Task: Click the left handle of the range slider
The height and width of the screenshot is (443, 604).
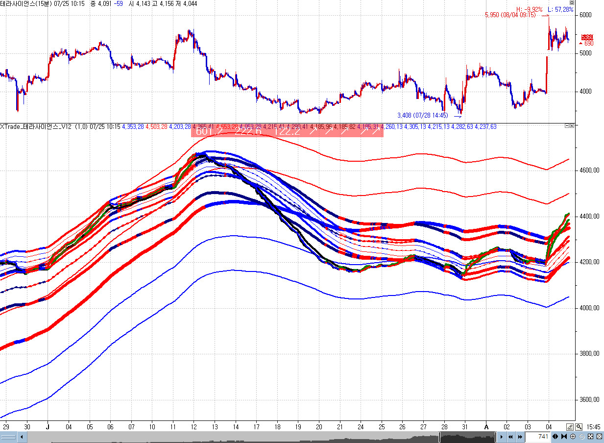Action: [x=440, y=437]
